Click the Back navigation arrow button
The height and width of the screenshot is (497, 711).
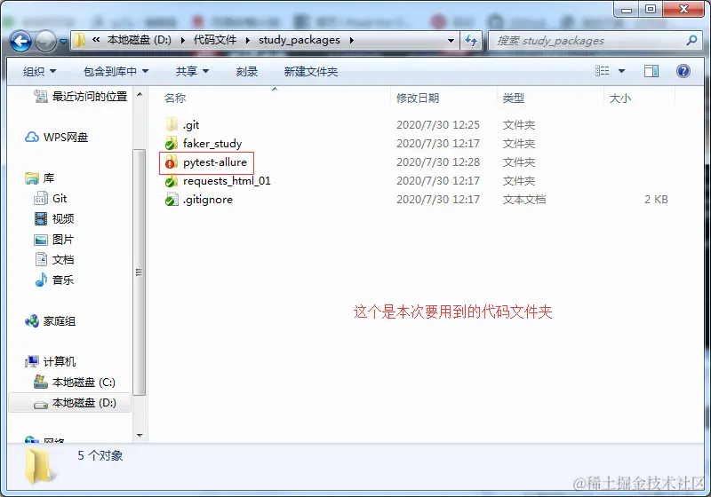(x=20, y=42)
